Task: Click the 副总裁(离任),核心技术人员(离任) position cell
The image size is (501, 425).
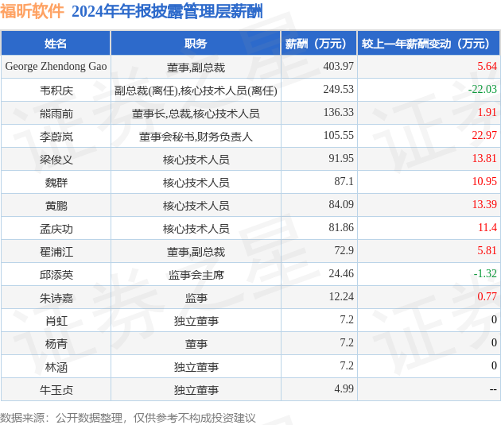Action: point(196,91)
